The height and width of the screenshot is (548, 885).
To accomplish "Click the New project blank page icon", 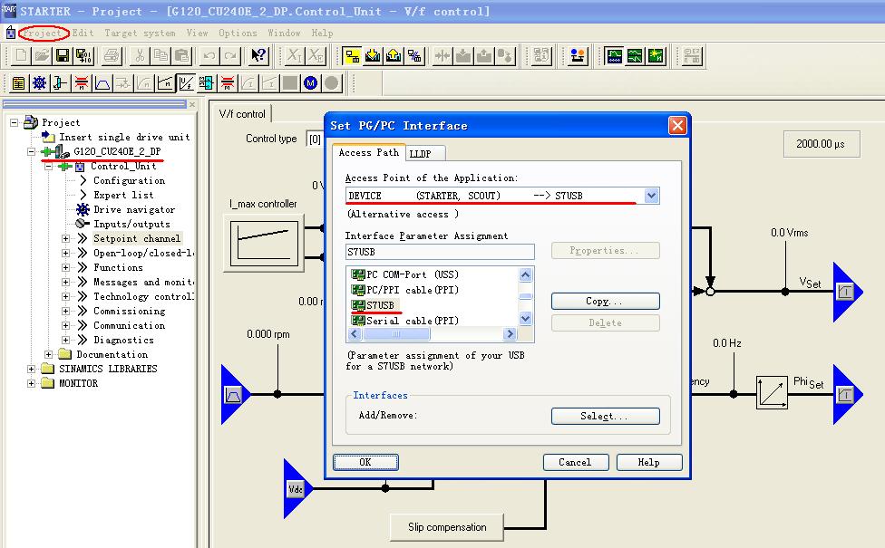I will [x=21, y=55].
